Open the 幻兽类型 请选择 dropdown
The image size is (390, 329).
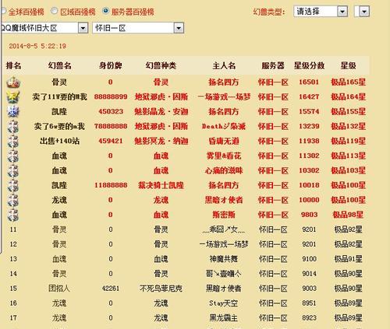[x=321, y=12]
